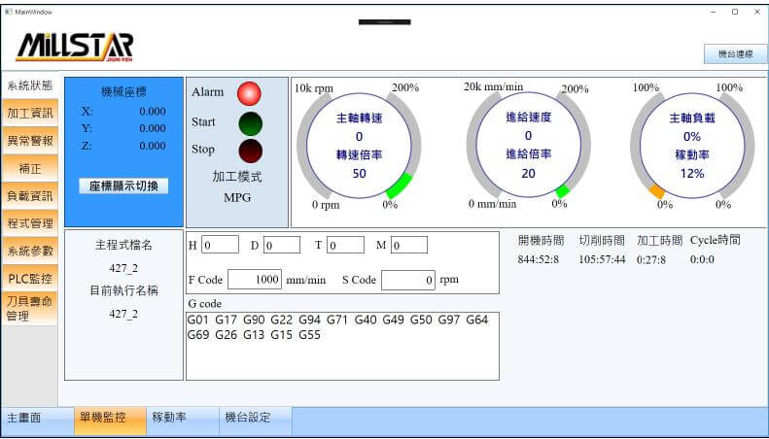Select the 補正 sidebar item

pyautogui.click(x=30, y=168)
